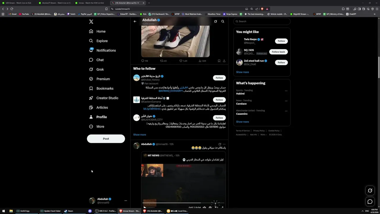Expand the More menu in the sidebar
Viewport: 380px width, 214px height.
click(x=96, y=126)
